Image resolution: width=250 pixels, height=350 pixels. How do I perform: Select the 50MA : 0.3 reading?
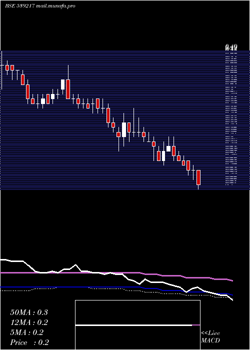pyautogui.click(x=29, y=312)
